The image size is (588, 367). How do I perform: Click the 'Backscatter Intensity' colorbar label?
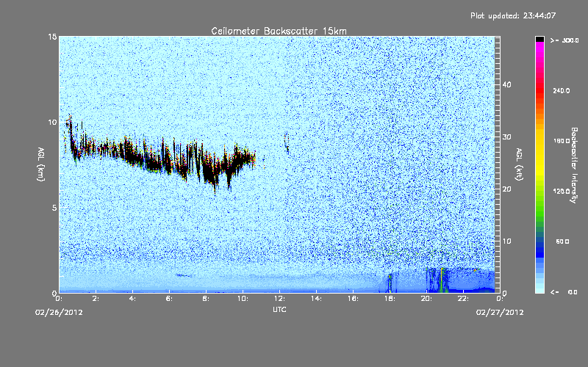coord(574,165)
